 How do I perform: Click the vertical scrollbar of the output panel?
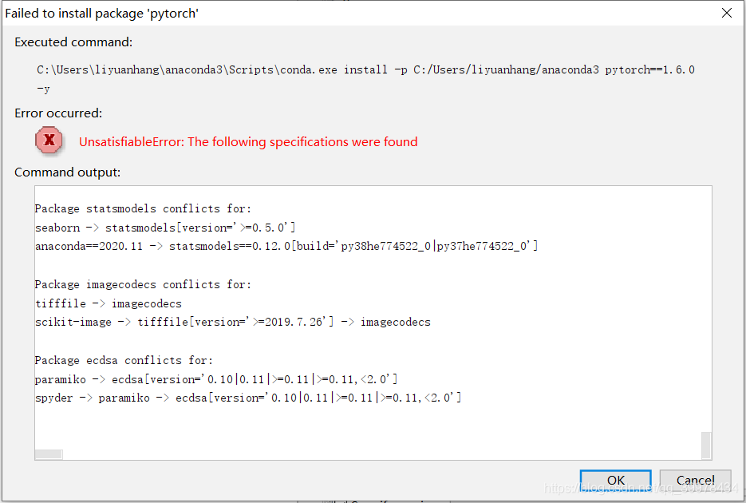point(705,443)
